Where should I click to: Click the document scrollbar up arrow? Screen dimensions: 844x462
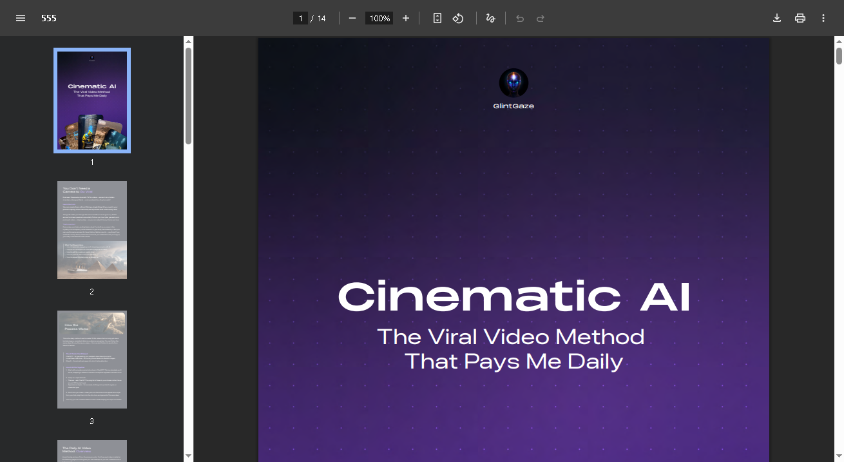(839, 41)
